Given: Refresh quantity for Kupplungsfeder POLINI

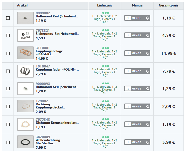Looking at the screenshot, I should [x=148, y=71].
